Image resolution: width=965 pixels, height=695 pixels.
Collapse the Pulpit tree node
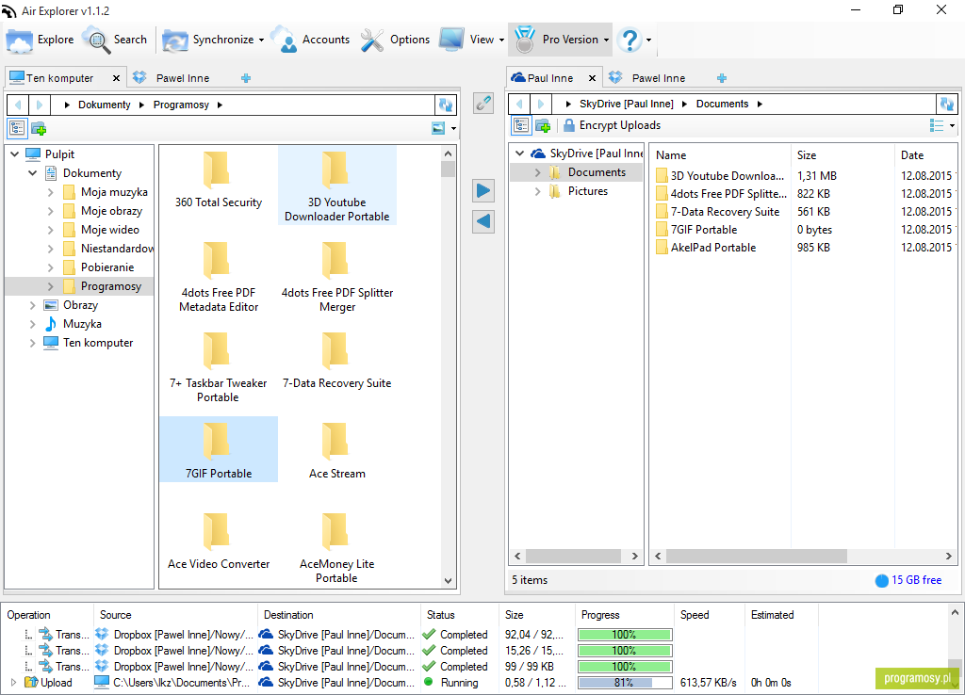pos(15,154)
